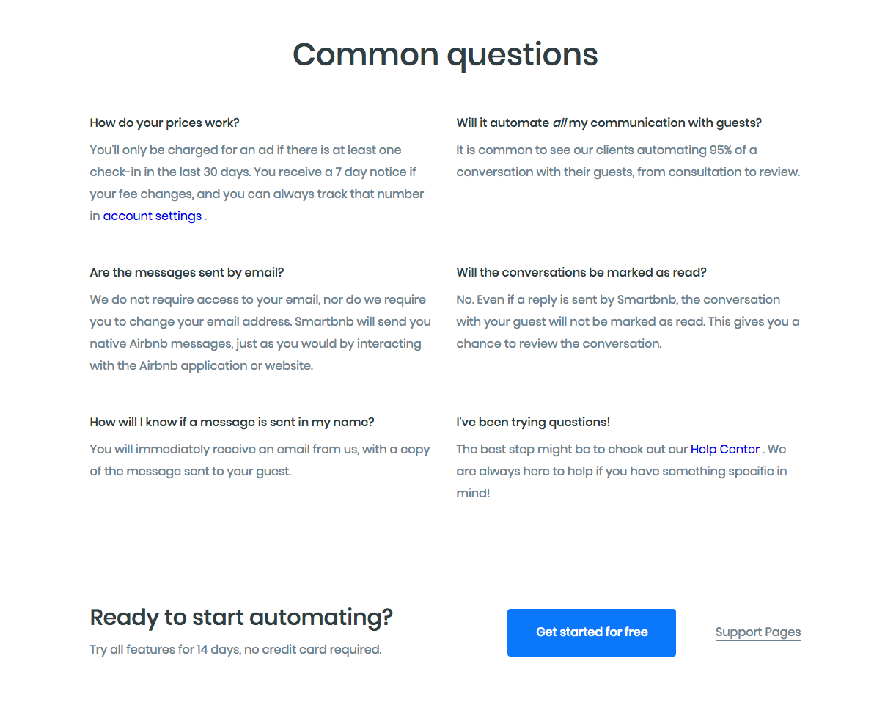Select 'How will I know if a message is sent' question
Screen dimensions: 885x702
coord(232,422)
